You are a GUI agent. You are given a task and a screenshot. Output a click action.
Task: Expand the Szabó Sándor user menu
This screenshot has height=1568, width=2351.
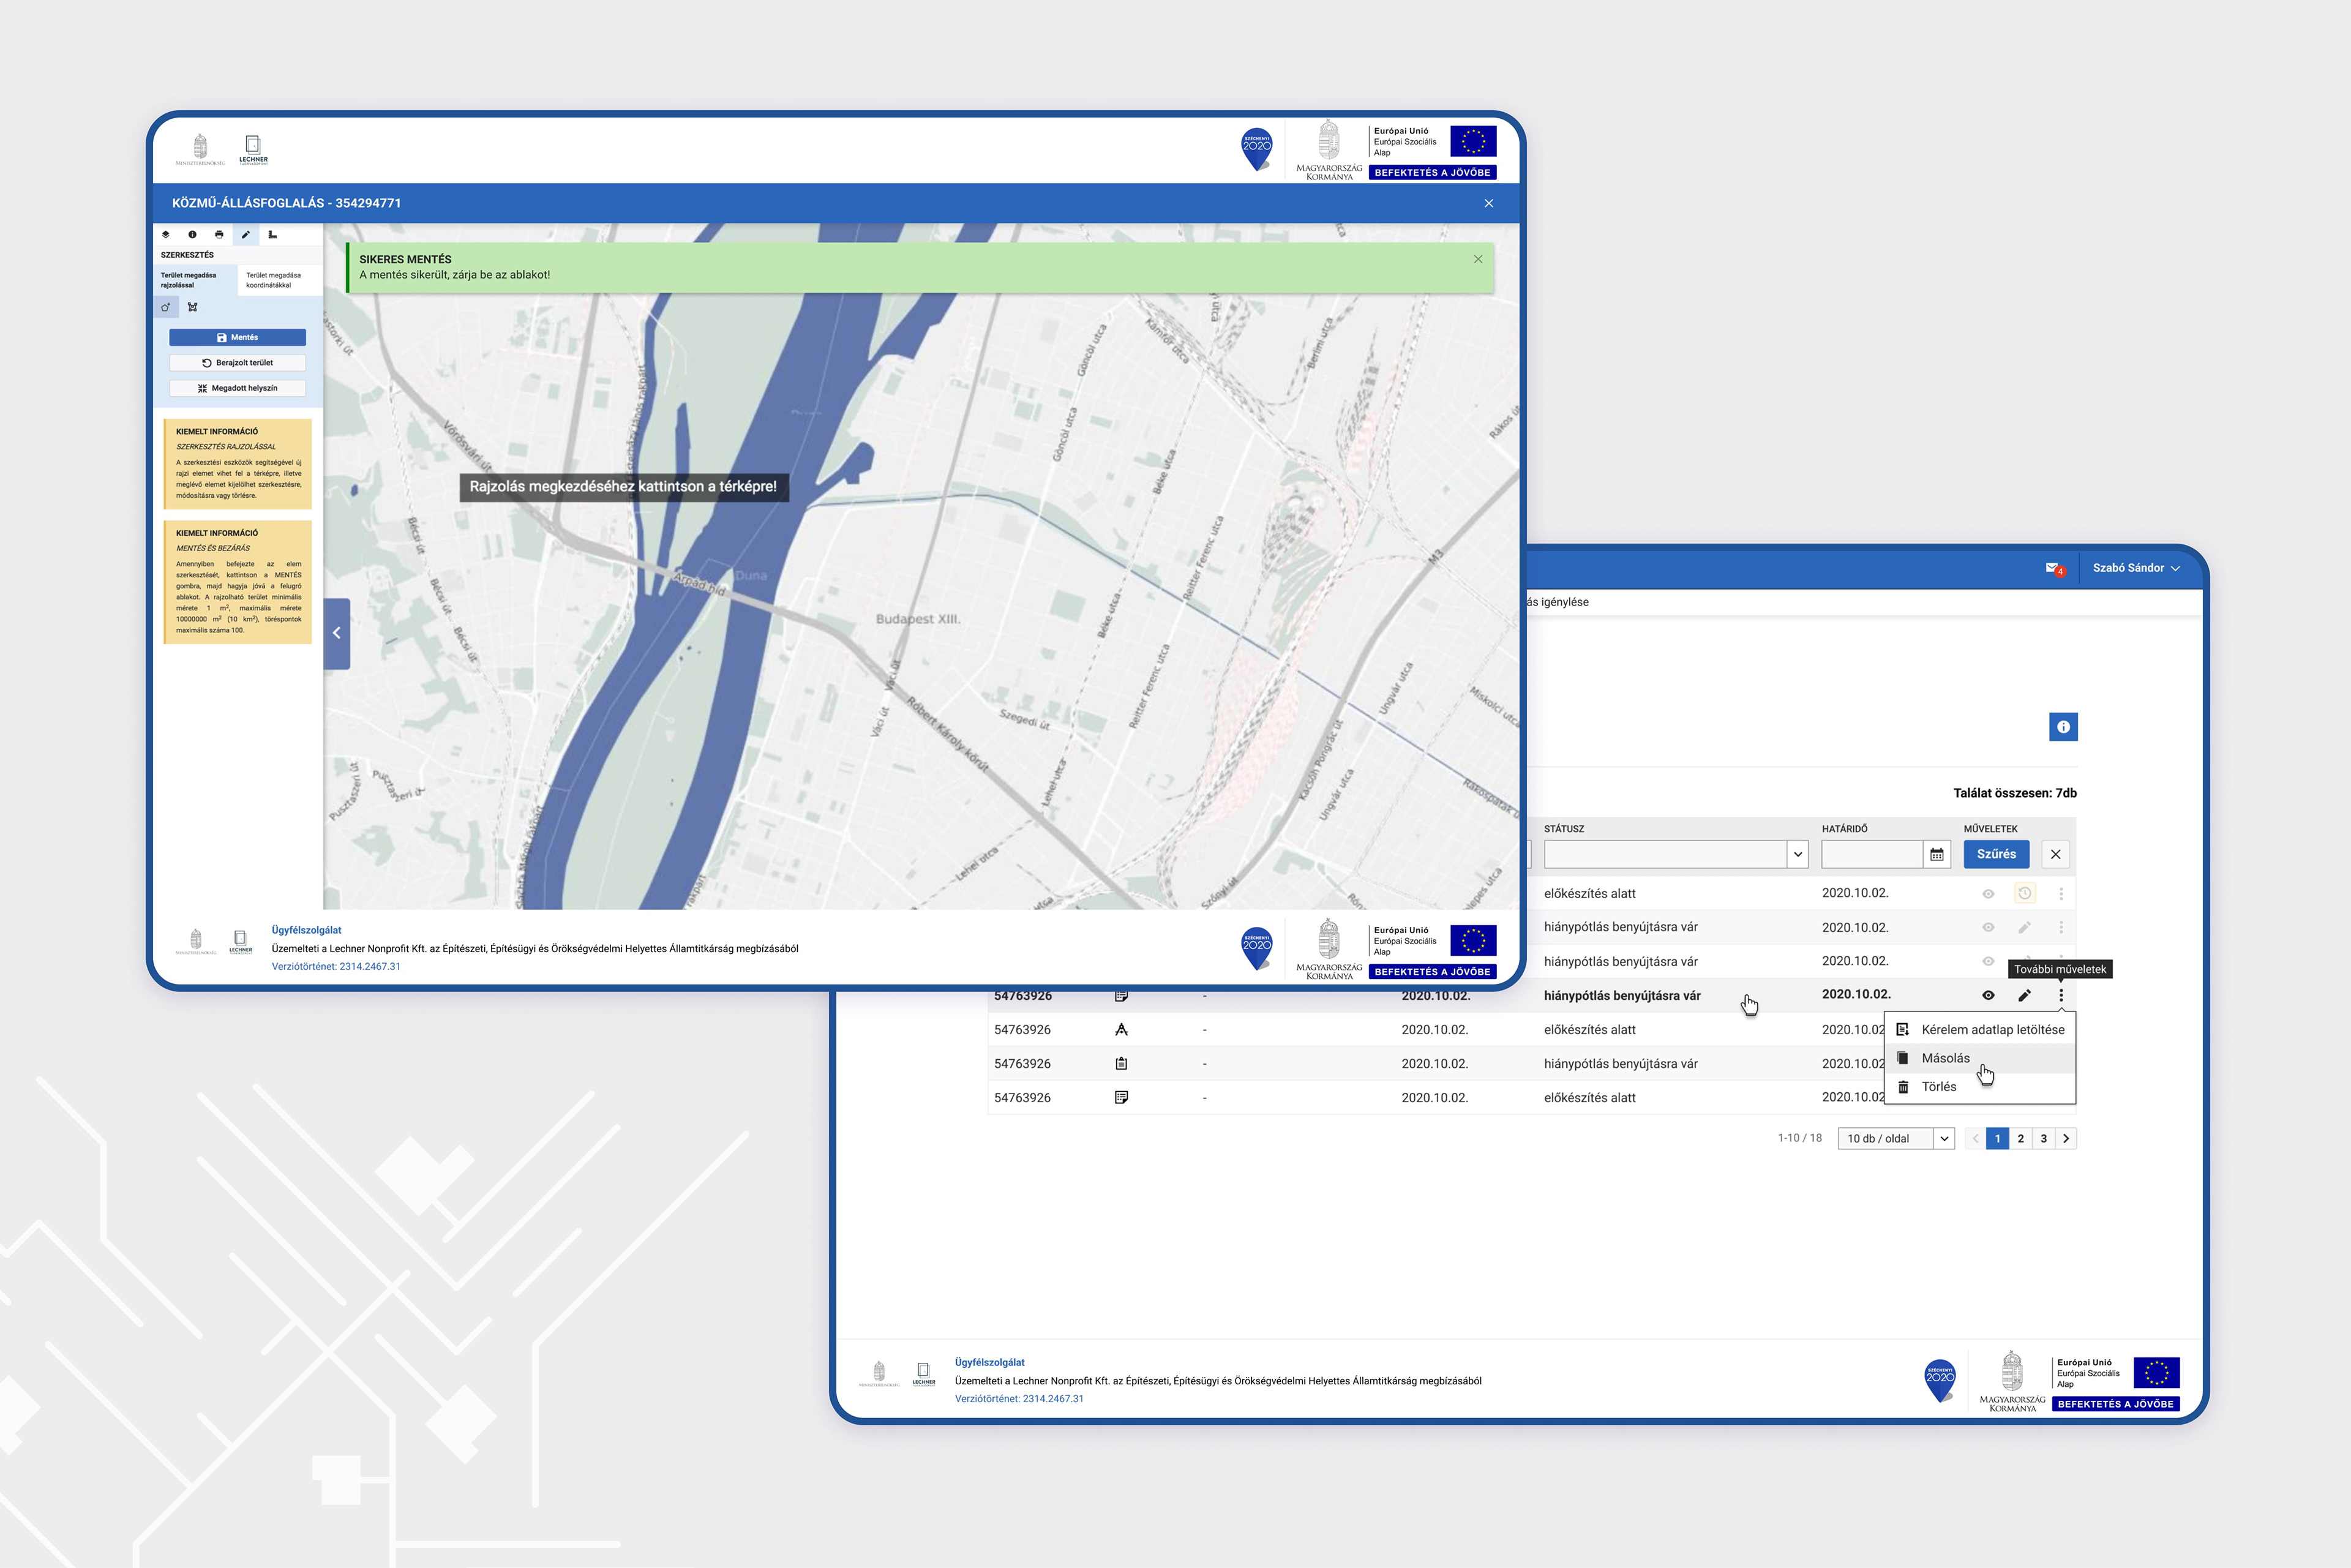2135,568
